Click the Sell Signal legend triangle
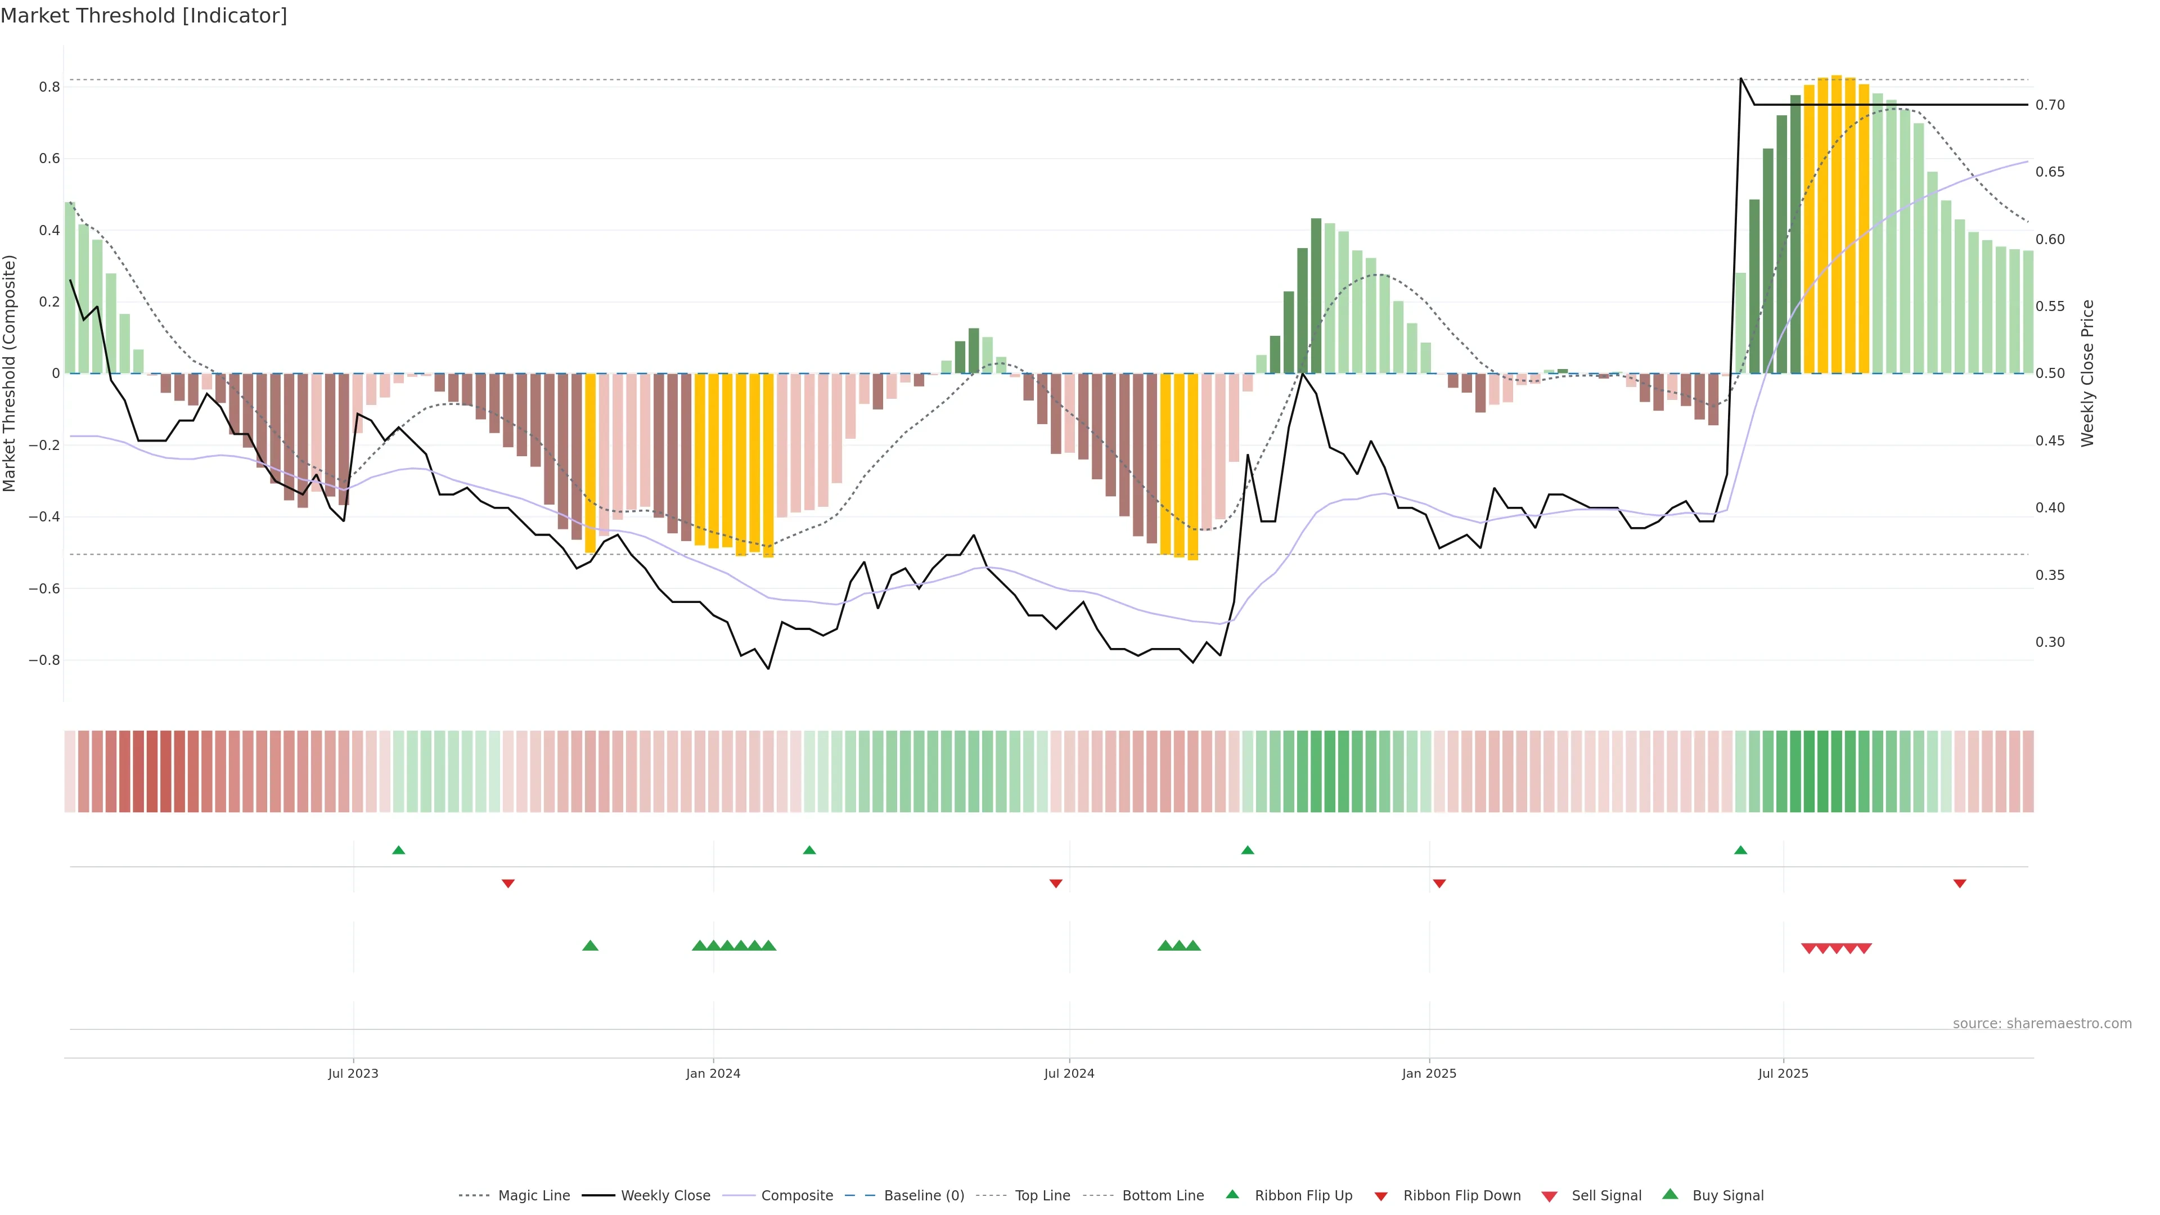This screenshot has width=2160, height=1215. pos(1550,1196)
